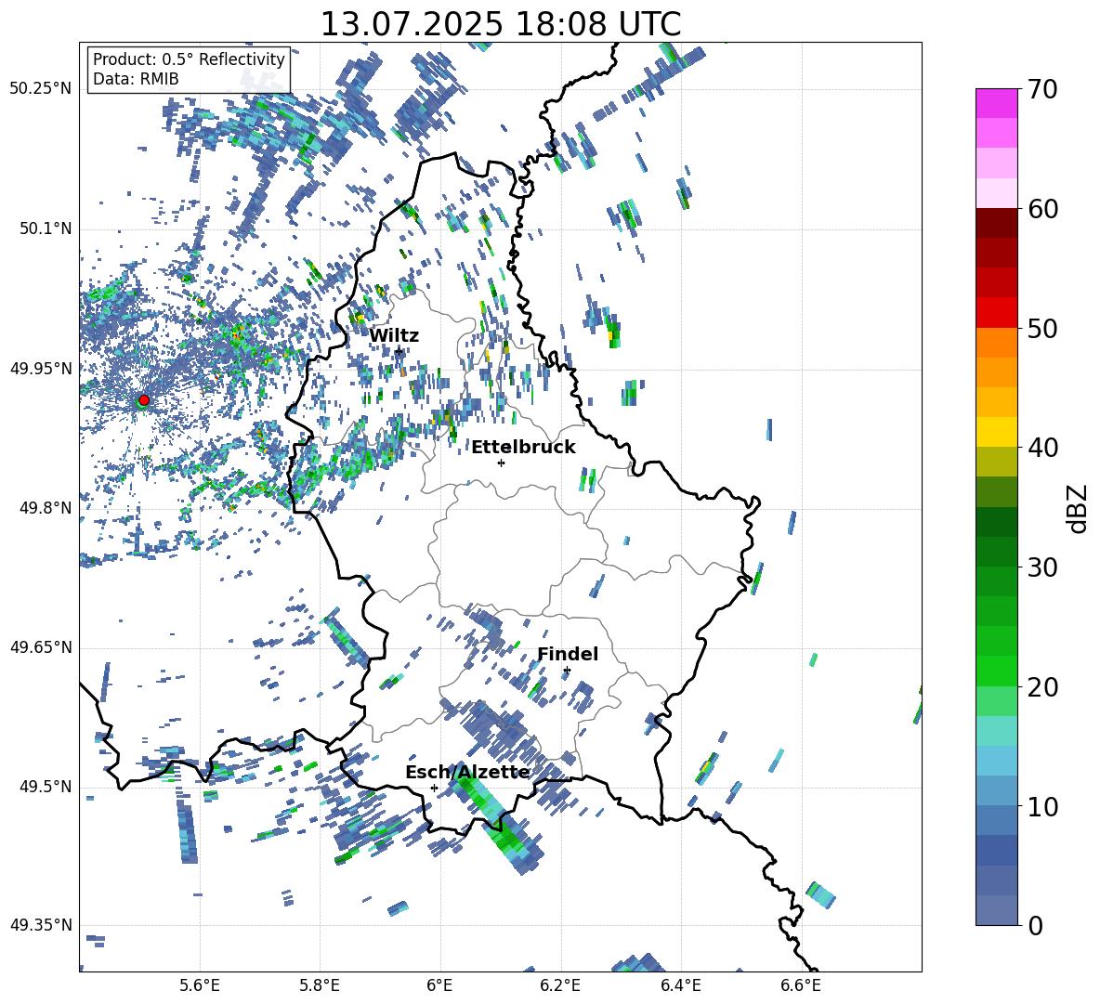Click the 60 tick label on colorbar
Image resolution: width=1100 pixels, height=1004 pixels.
point(1041,209)
